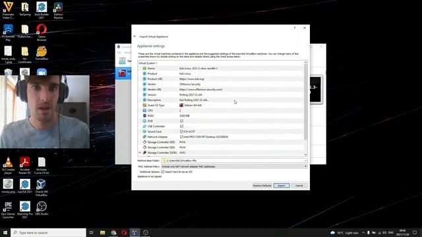The height and width of the screenshot is (237, 422).
Task: Select the AHCI storage controller value
Action: (183, 153)
